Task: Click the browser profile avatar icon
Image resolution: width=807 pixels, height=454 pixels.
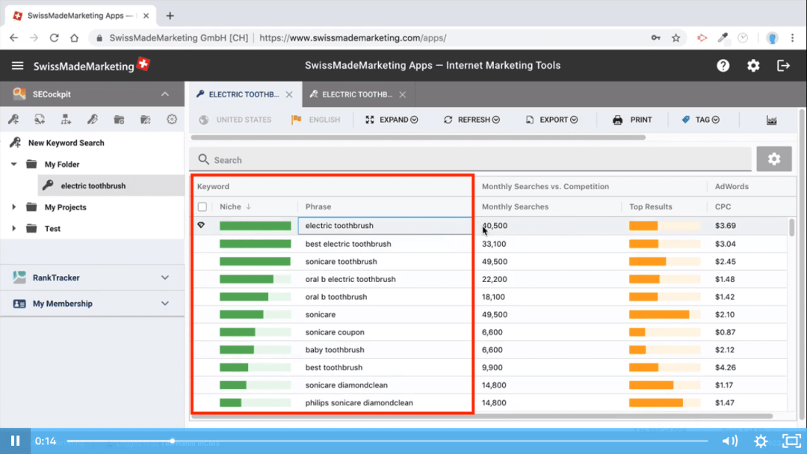Action: [x=772, y=37]
